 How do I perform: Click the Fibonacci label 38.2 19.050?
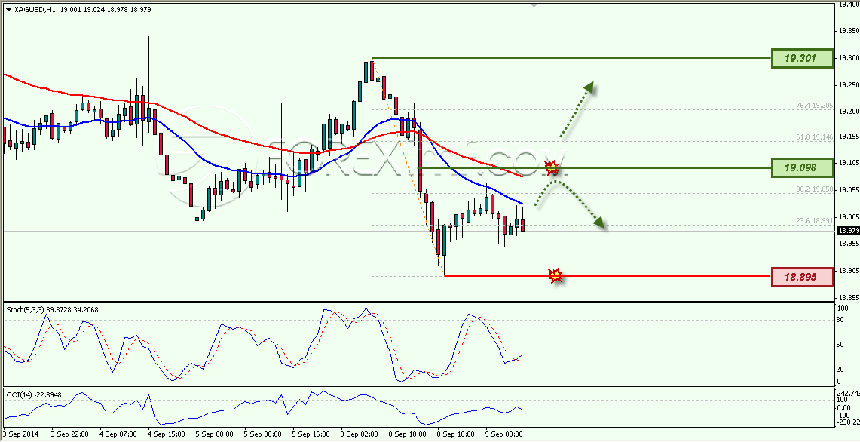point(815,189)
